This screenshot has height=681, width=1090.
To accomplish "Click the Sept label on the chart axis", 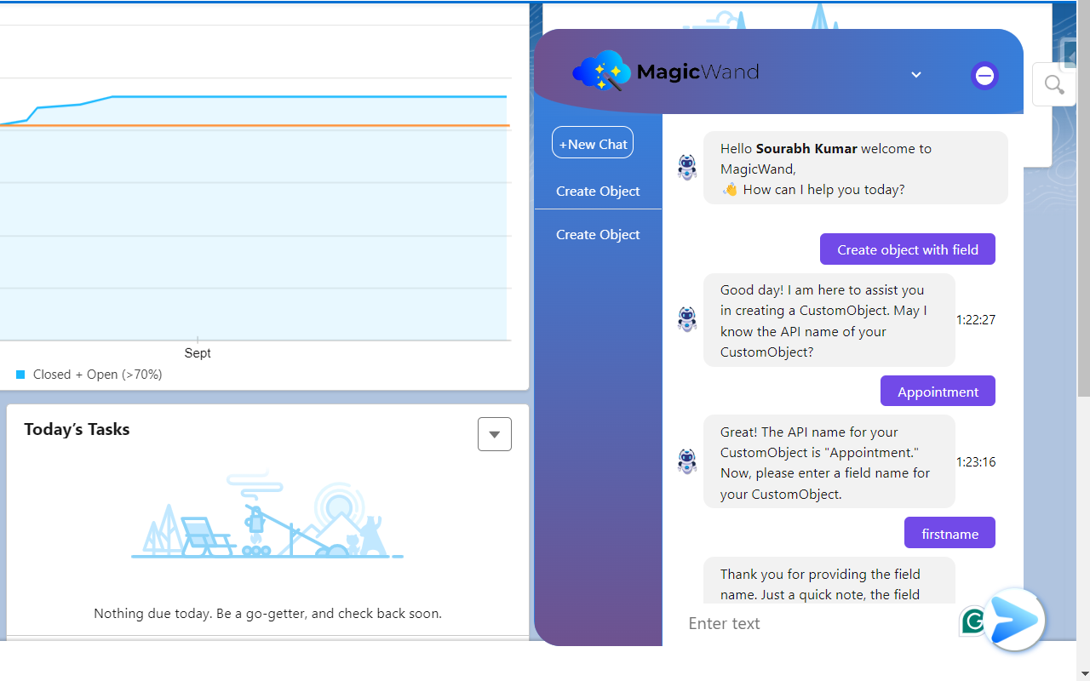I will coord(198,352).
